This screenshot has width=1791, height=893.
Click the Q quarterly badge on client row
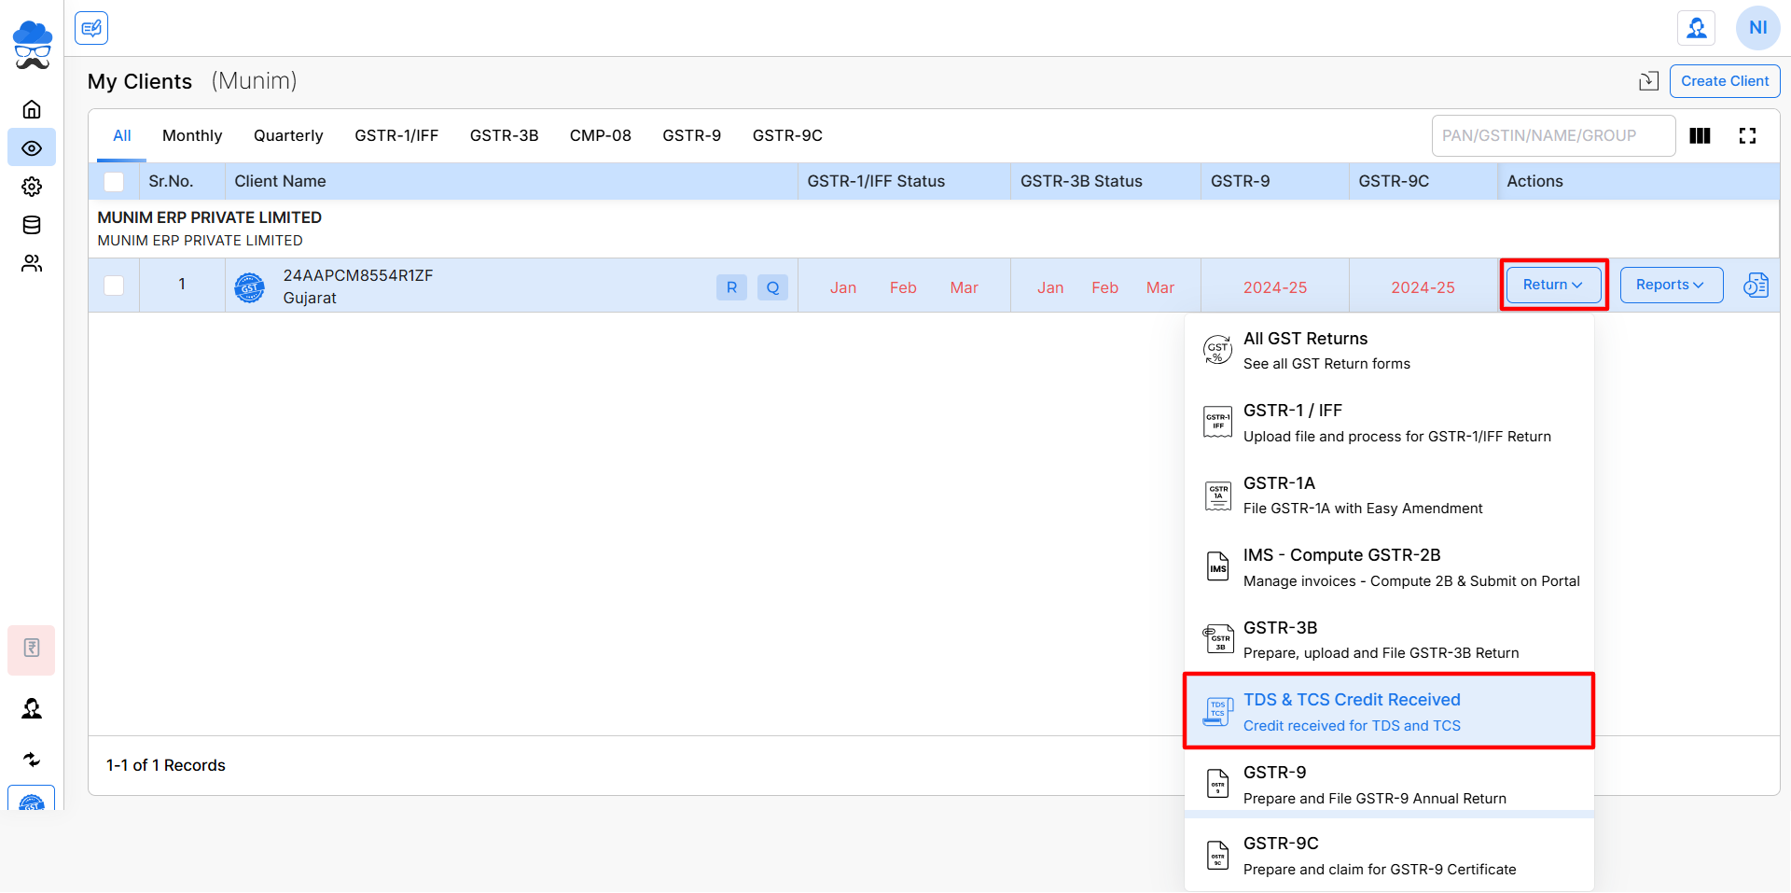pos(772,287)
